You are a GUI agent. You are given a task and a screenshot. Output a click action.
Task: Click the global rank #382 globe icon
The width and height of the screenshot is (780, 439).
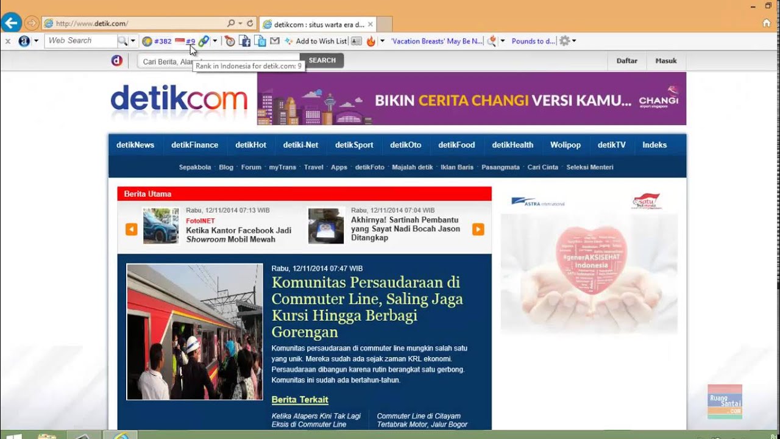147,41
